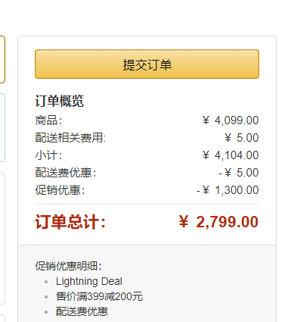Click the 售价满399减200元 promotion item

point(99,296)
